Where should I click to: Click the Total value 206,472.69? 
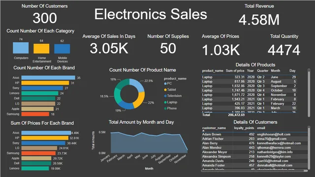[x=236, y=115]
